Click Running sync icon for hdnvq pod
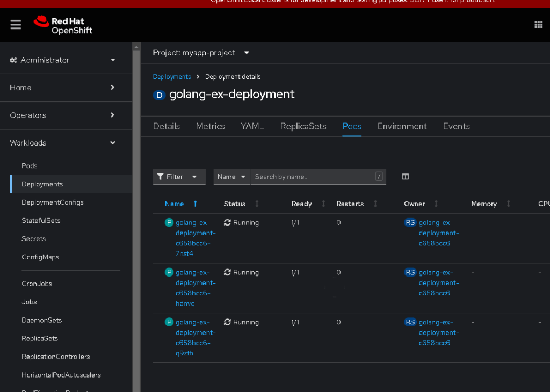The width and height of the screenshot is (550, 392). pos(227,272)
